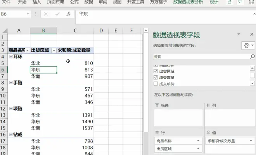Viewport: 256px width, 155px height.
Task: Open 出货区域 filter dropdown in B3
Action: pyautogui.click(x=54, y=51)
